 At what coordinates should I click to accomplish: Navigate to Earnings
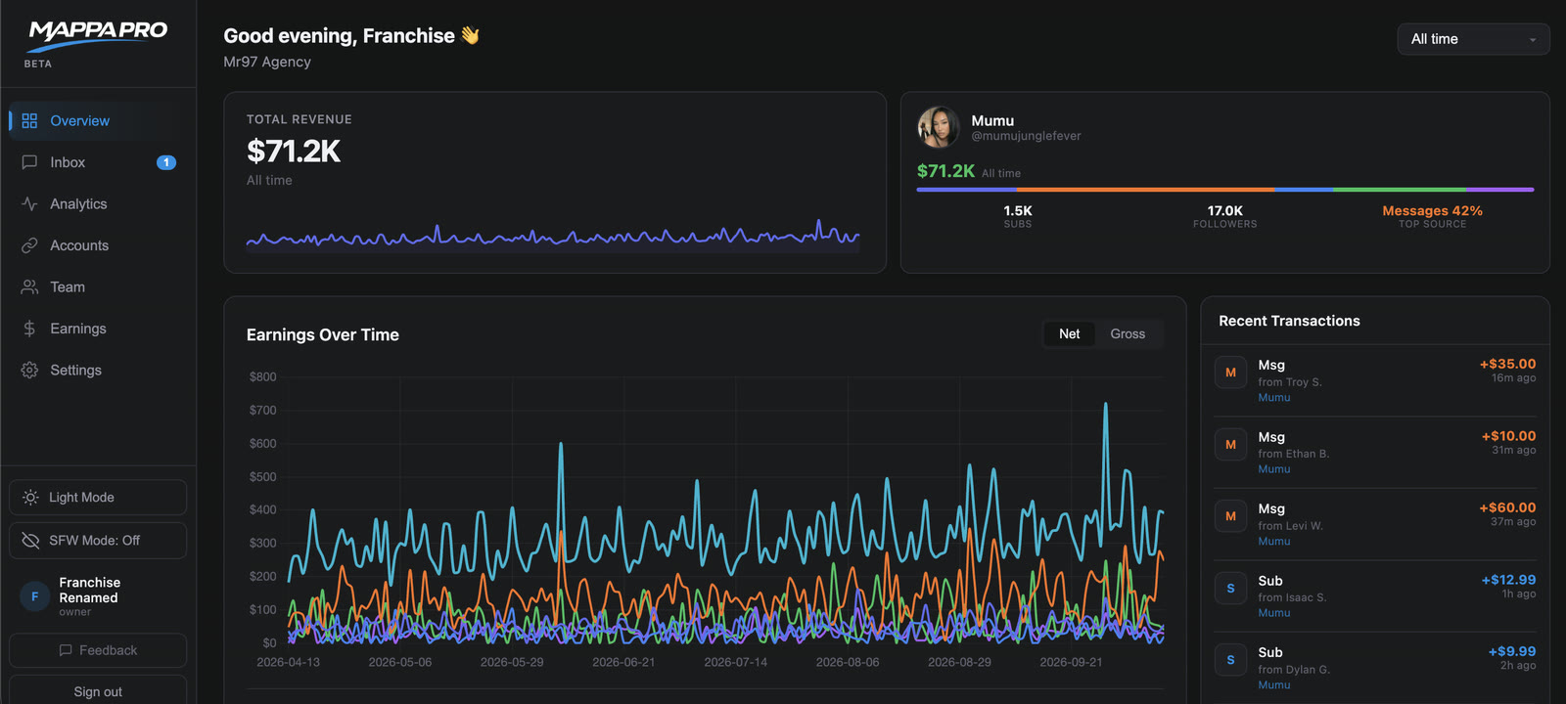point(98,329)
